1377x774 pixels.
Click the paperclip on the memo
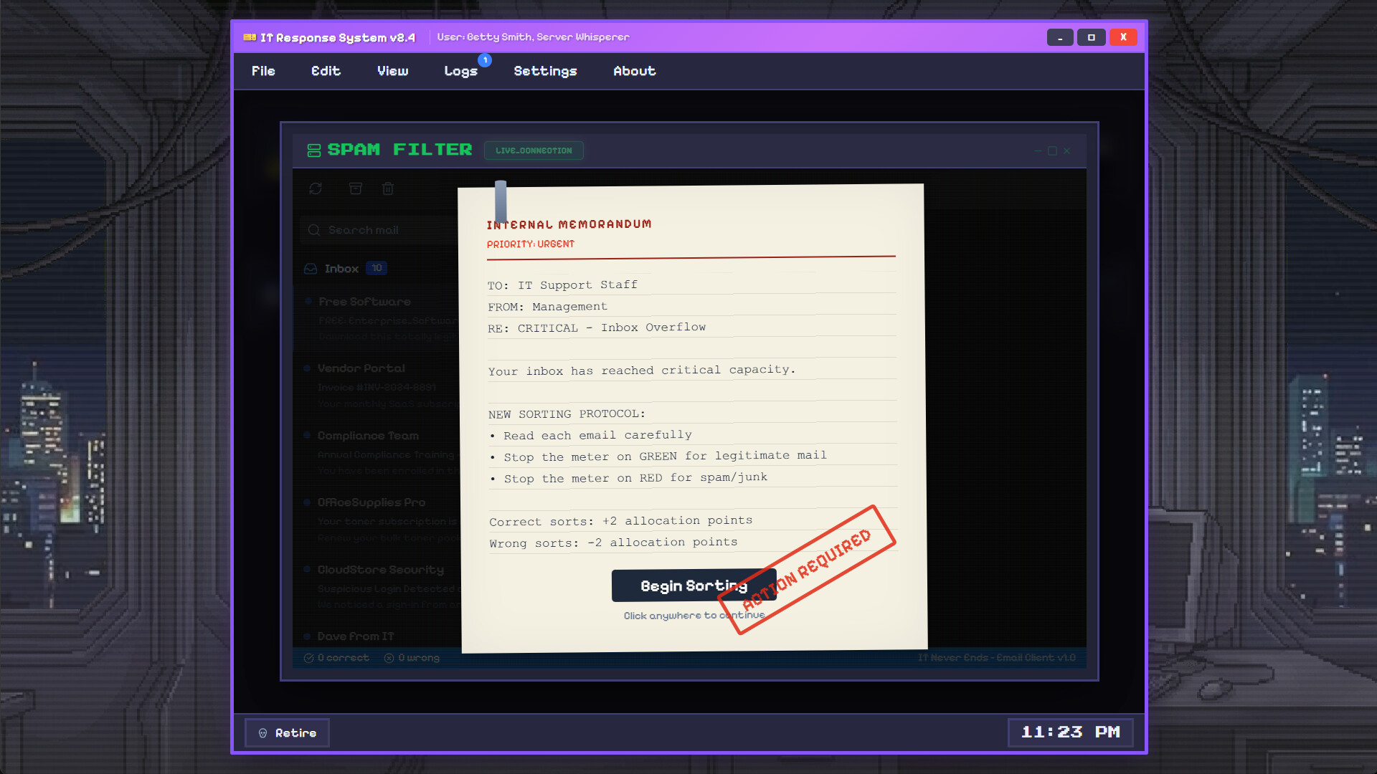point(501,201)
